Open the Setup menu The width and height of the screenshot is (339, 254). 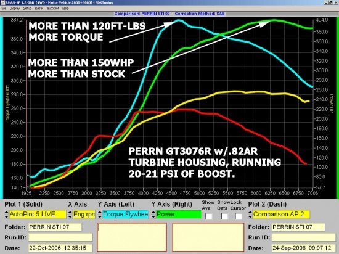click(x=27, y=8)
